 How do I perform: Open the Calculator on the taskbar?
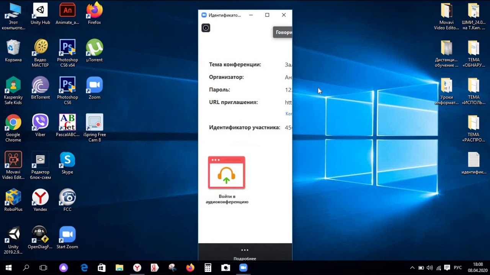[x=208, y=268]
